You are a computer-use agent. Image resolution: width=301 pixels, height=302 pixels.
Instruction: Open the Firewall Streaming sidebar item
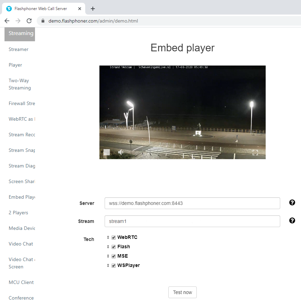(22, 103)
